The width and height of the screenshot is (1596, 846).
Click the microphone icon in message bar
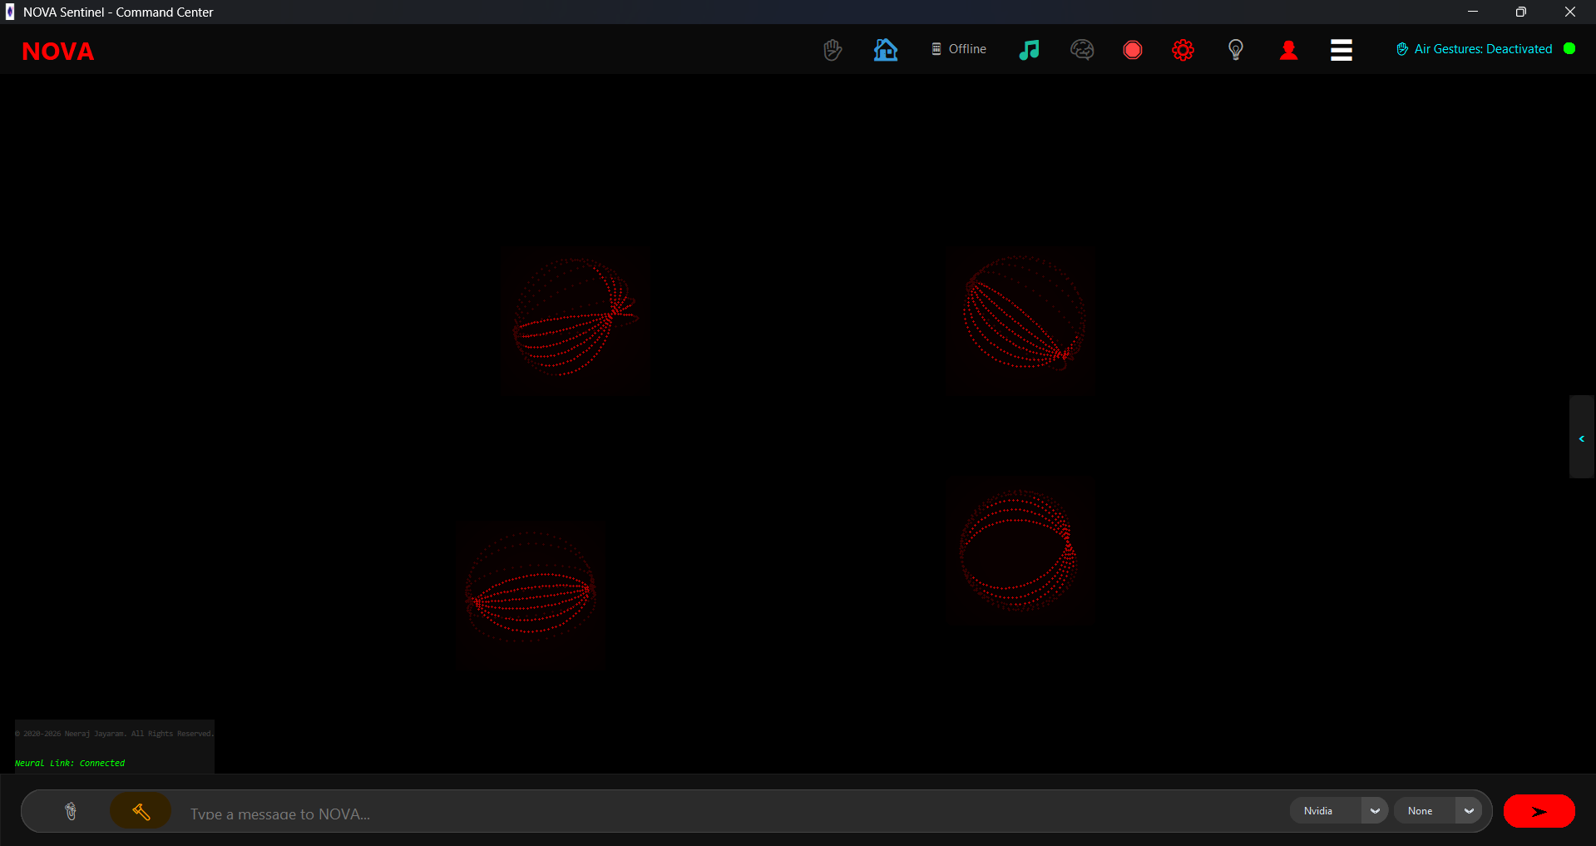point(71,811)
